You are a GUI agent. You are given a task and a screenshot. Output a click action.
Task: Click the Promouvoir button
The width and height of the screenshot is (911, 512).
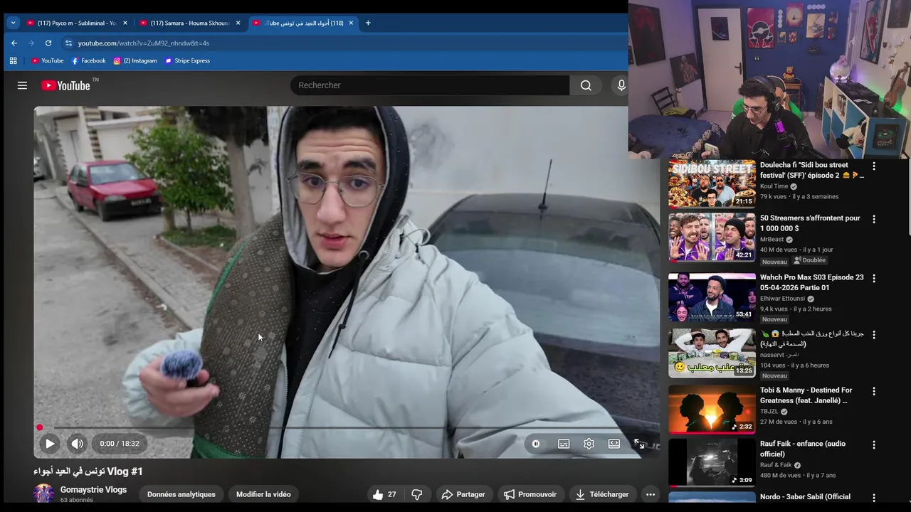coord(530,494)
